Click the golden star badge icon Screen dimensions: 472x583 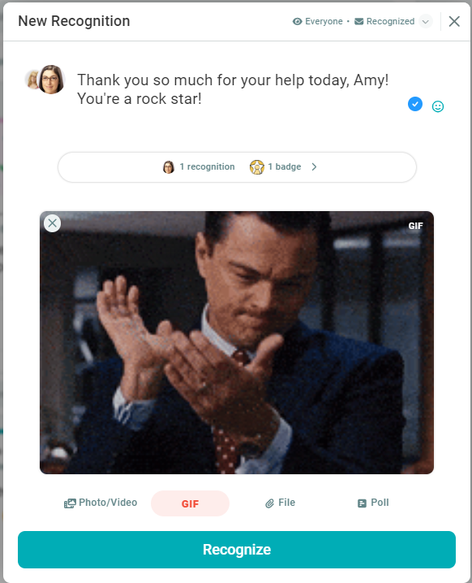(256, 167)
